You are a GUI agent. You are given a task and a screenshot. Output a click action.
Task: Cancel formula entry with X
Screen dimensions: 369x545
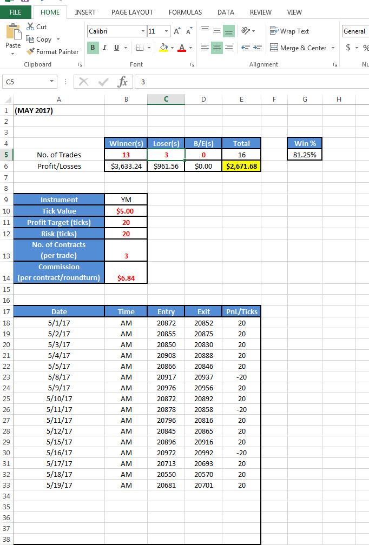[83, 82]
